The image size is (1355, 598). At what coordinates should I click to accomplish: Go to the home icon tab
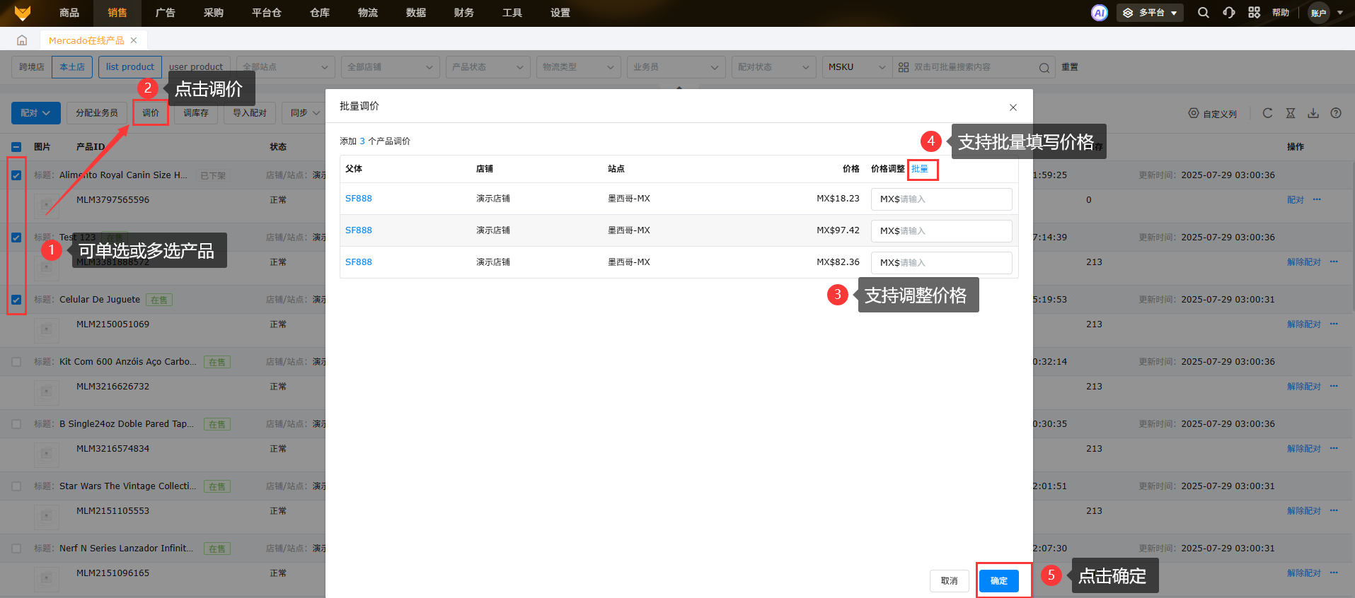pyautogui.click(x=22, y=40)
